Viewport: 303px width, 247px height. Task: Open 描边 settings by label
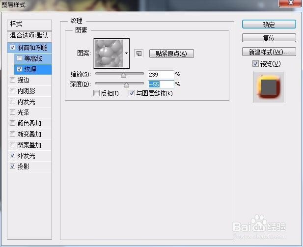point(23,80)
